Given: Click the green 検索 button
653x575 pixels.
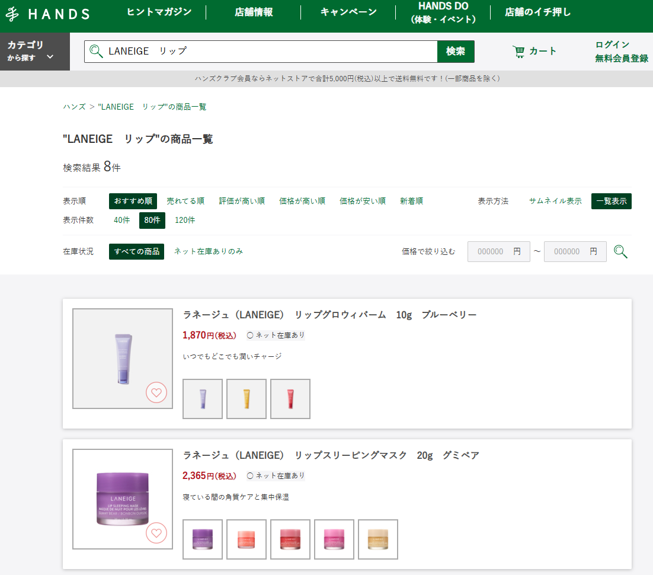Looking at the screenshot, I should pyautogui.click(x=456, y=51).
